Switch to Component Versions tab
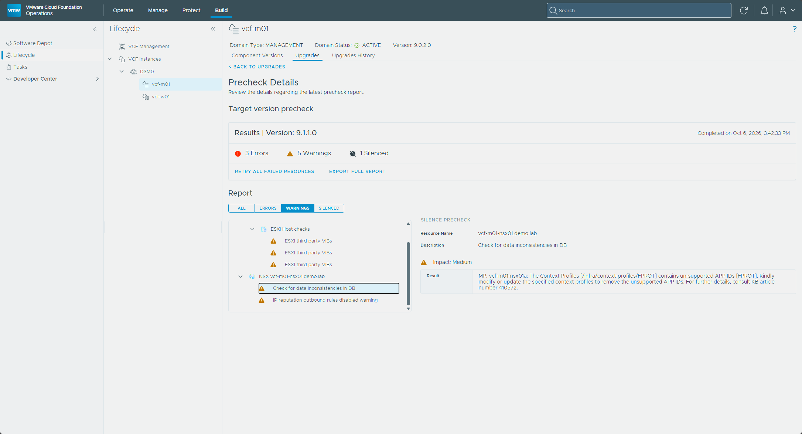Image resolution: width=802 pixels, height=434 pixels. tap(257, 55)
